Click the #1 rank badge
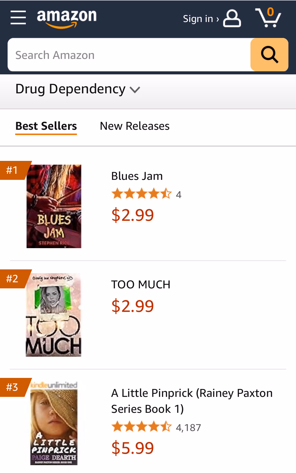The height and width of the screenshot is (473, 296). pyautogui.click(x=15, y=170)
